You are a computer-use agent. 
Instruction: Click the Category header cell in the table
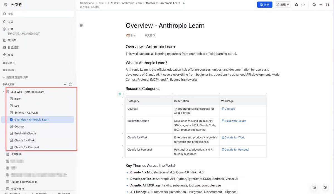149,101
